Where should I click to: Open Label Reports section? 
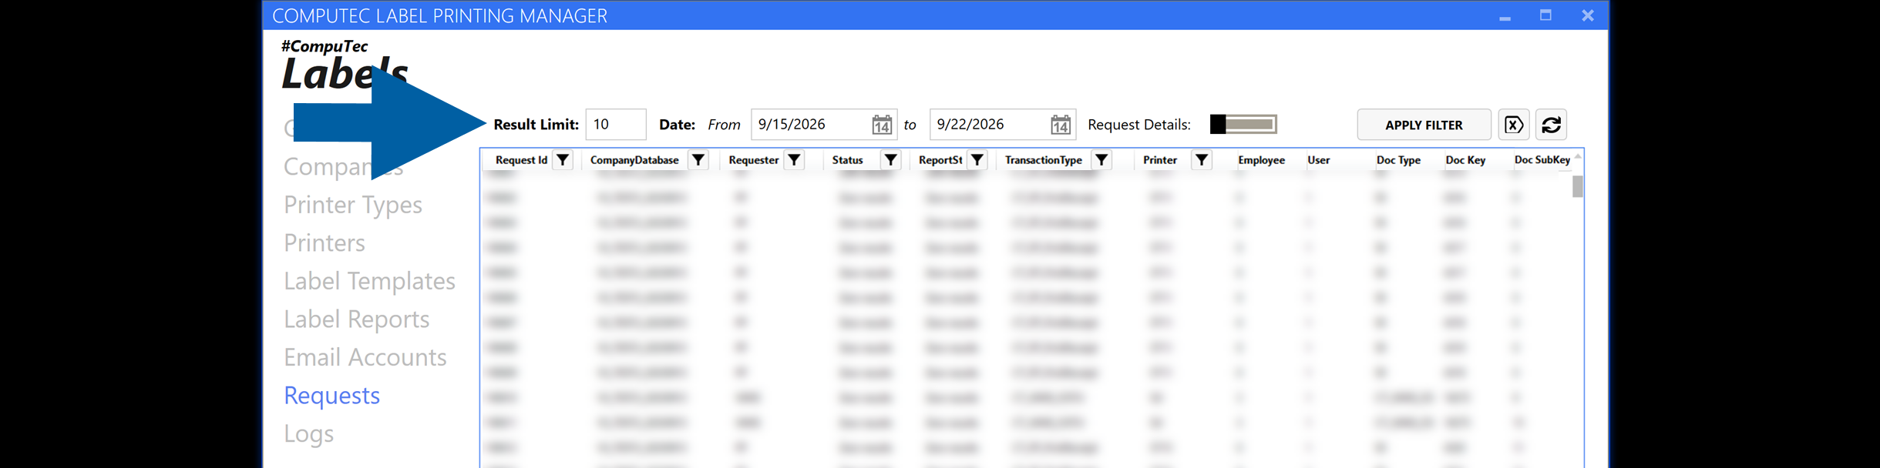pyautogui.click(x=356, y=319)
